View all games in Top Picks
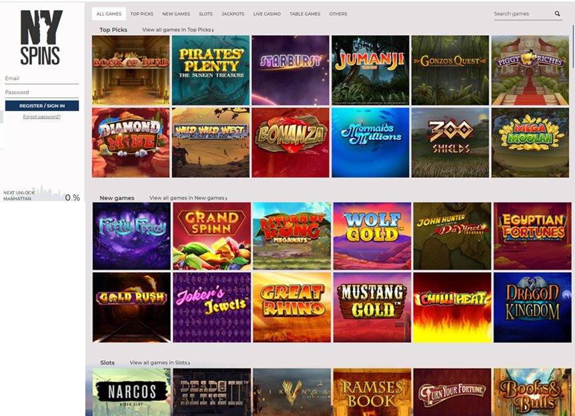 (x=178, y=30)
